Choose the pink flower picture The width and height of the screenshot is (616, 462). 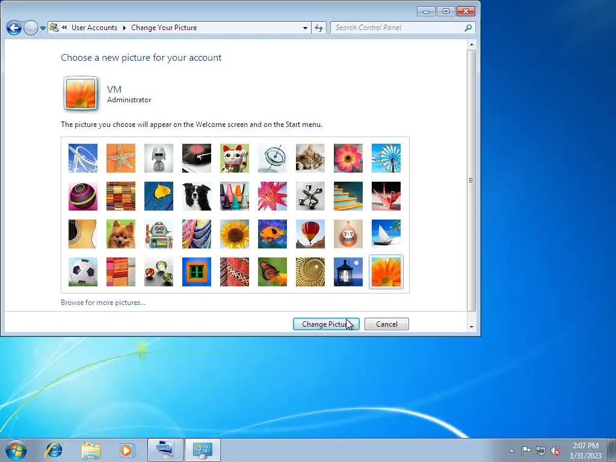point(348,158)
